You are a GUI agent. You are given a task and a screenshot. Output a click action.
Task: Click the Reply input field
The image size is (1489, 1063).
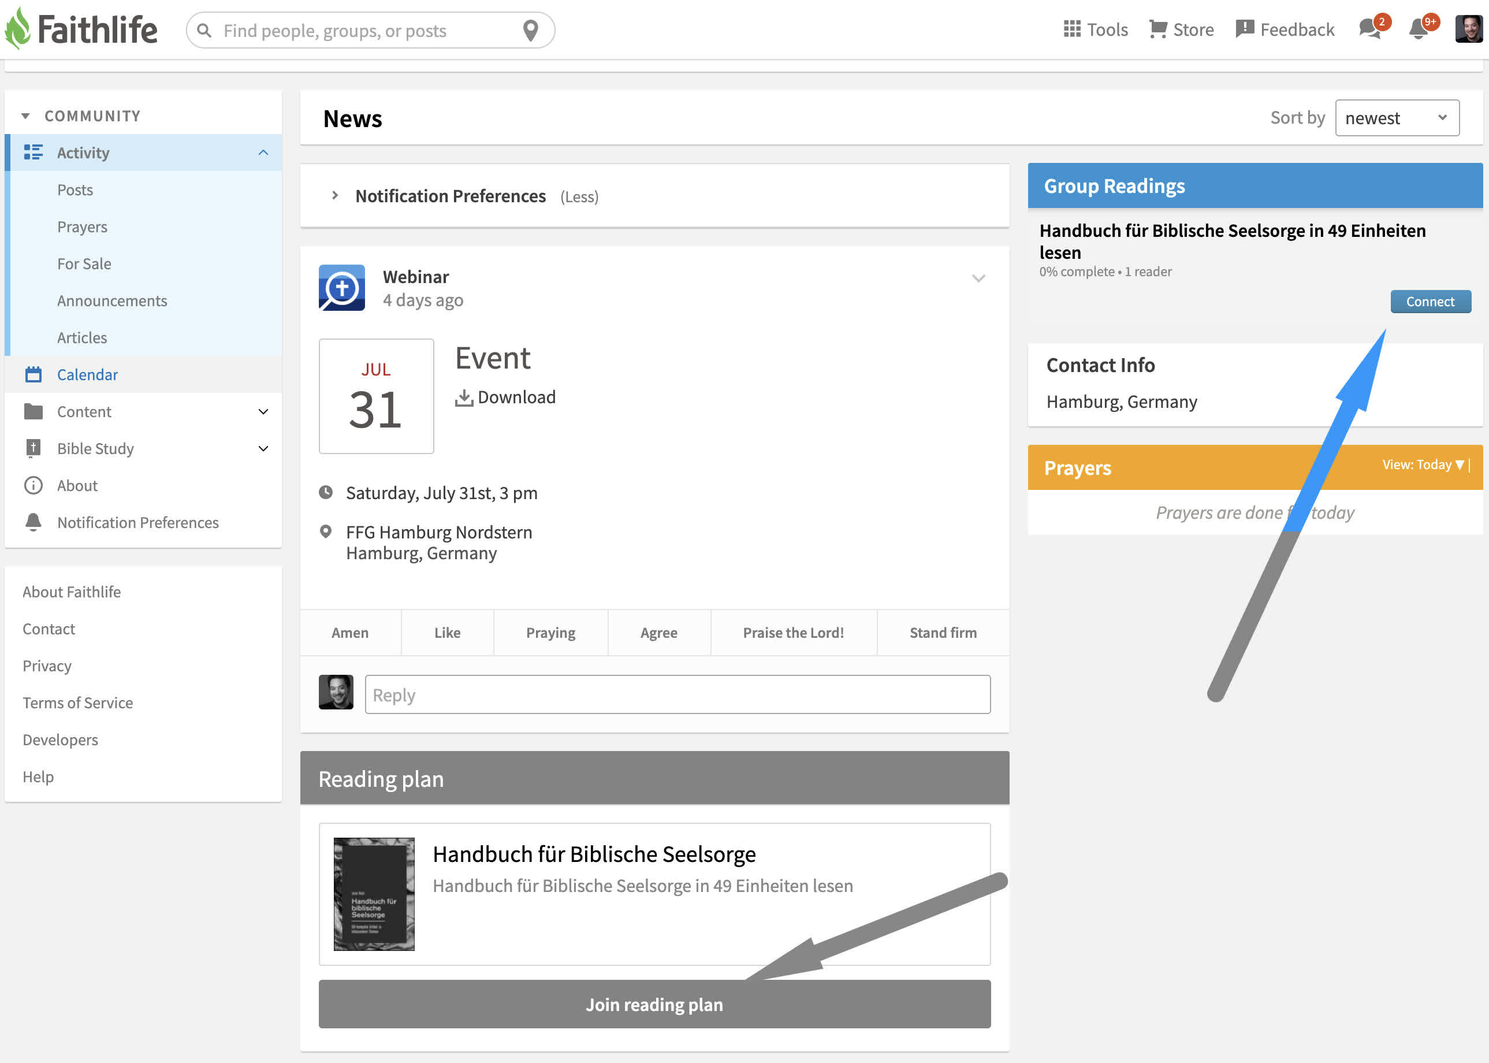[678, 694]
